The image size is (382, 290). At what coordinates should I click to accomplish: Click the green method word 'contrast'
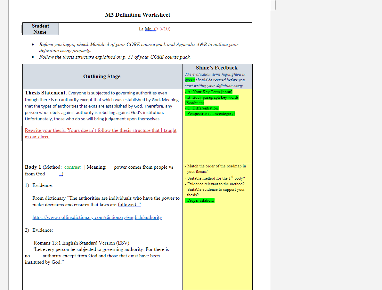[72, 167]
